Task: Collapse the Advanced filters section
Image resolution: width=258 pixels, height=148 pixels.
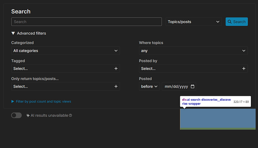Action: coord(29,33)
